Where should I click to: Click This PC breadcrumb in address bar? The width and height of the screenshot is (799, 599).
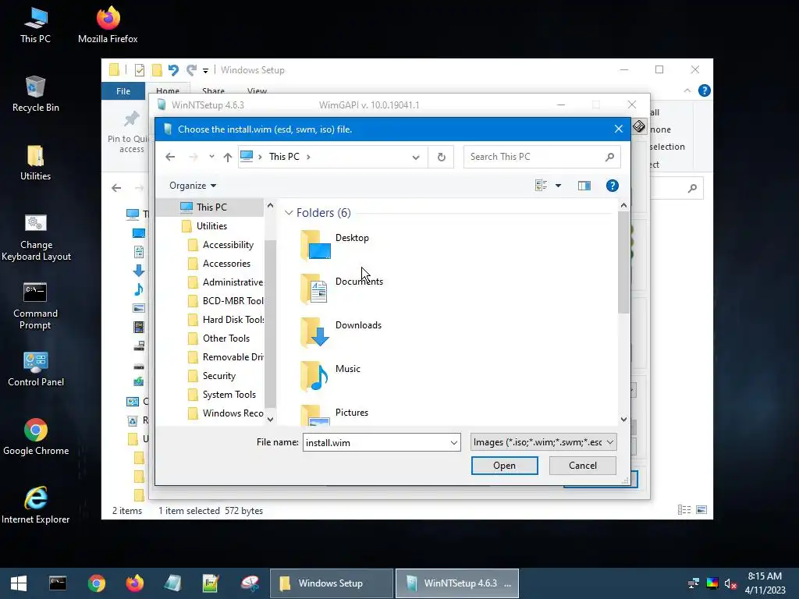pos(284,156)
